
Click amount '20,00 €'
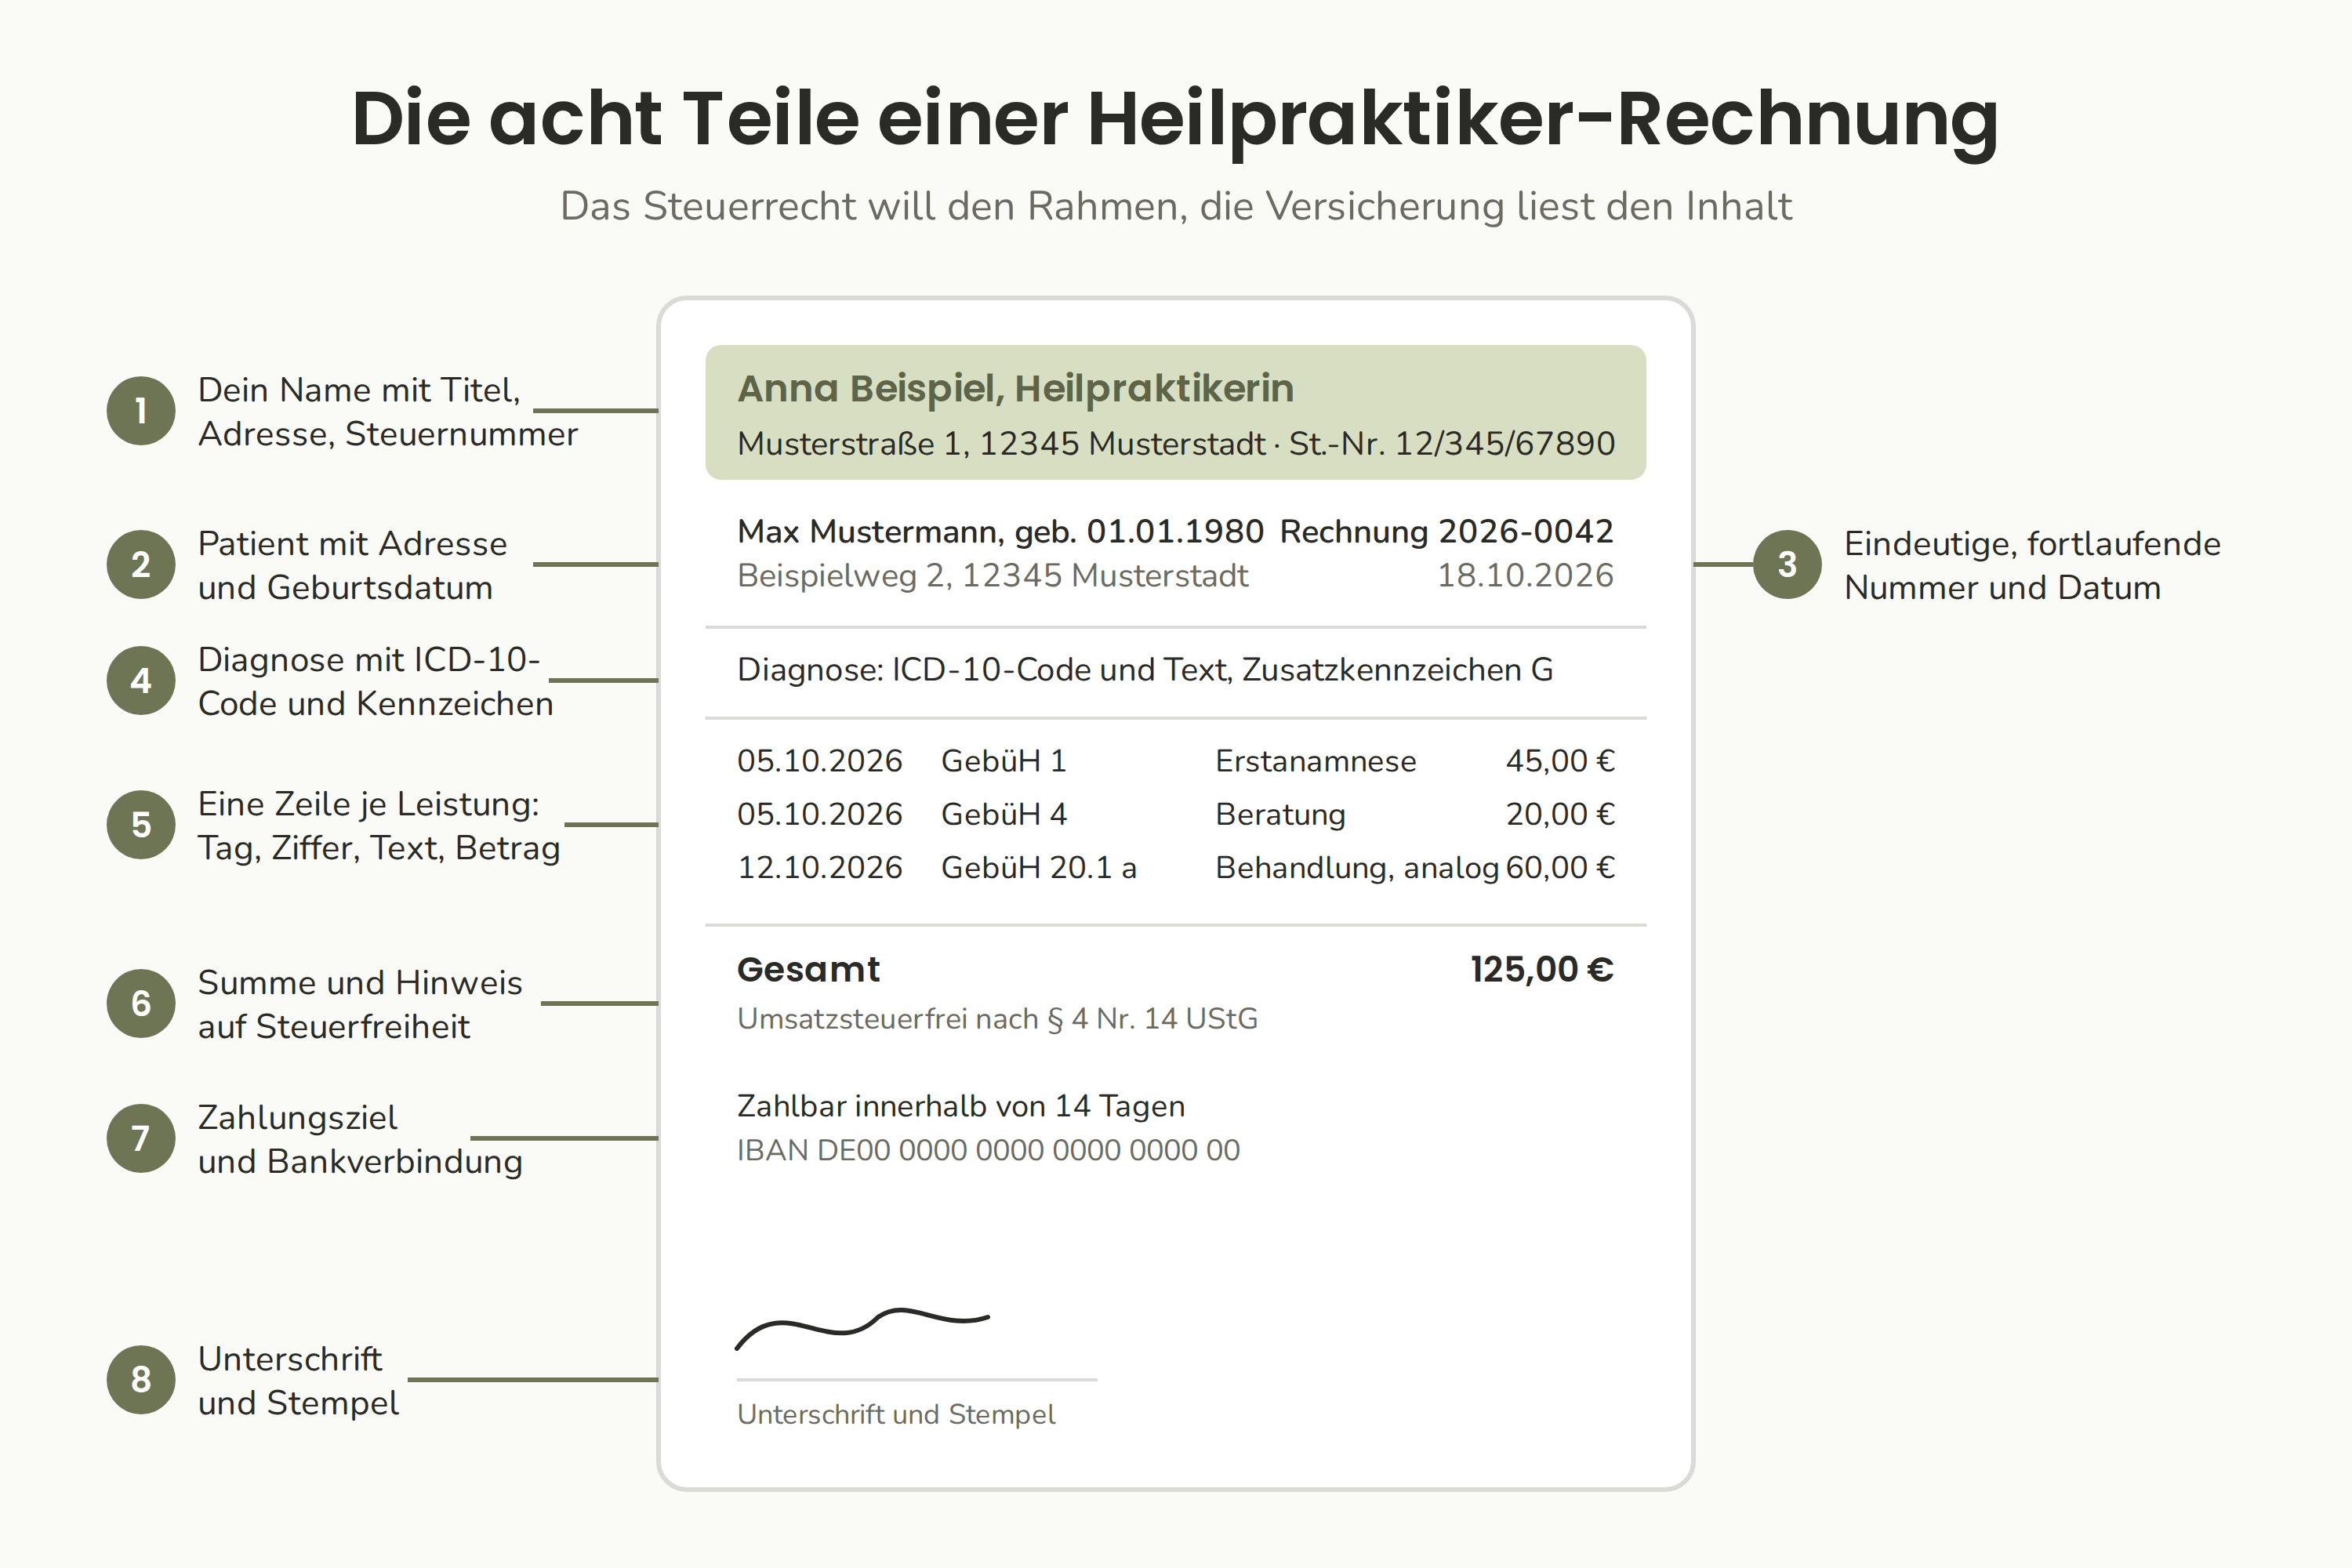(1561, 815)
